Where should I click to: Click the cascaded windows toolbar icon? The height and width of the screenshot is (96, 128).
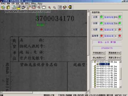click(x=24, y=7)
